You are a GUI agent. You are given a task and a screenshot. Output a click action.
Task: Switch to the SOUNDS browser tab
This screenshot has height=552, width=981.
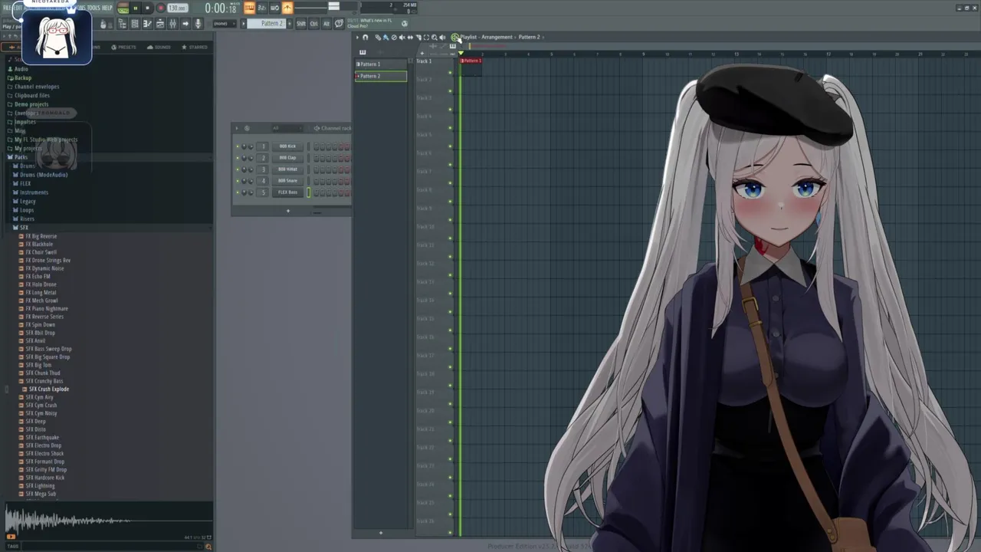pyautogui.click(x=159, y=47)
